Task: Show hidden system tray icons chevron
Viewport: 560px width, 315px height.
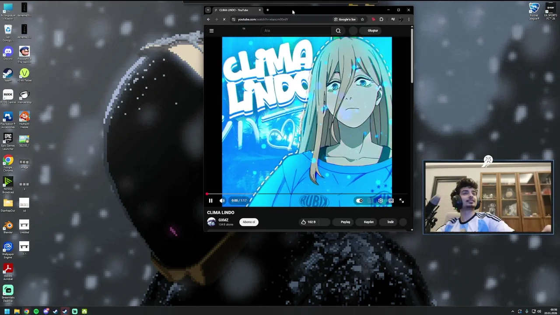Action: 513,311
